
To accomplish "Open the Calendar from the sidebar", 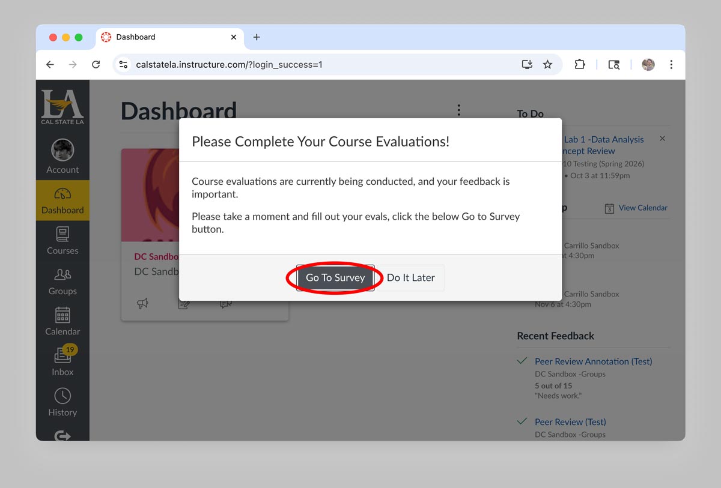I will tap(62, 320).
